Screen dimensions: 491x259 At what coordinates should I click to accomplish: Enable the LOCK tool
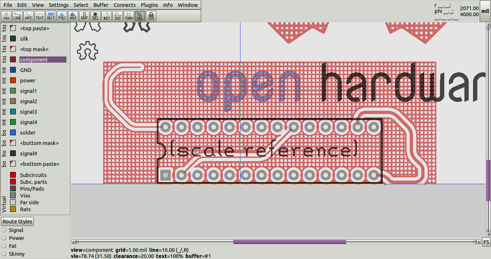point(151,16)
